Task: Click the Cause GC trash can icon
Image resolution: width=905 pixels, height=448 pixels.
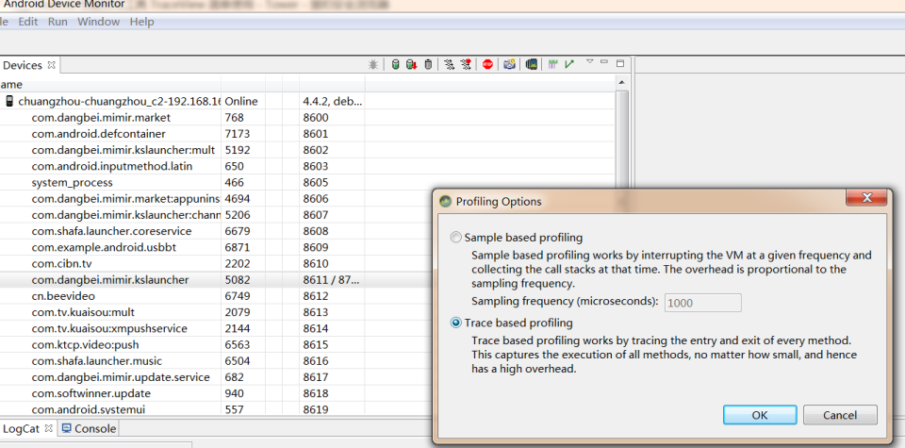Action: pyautogui.click(x=428, y=65)
